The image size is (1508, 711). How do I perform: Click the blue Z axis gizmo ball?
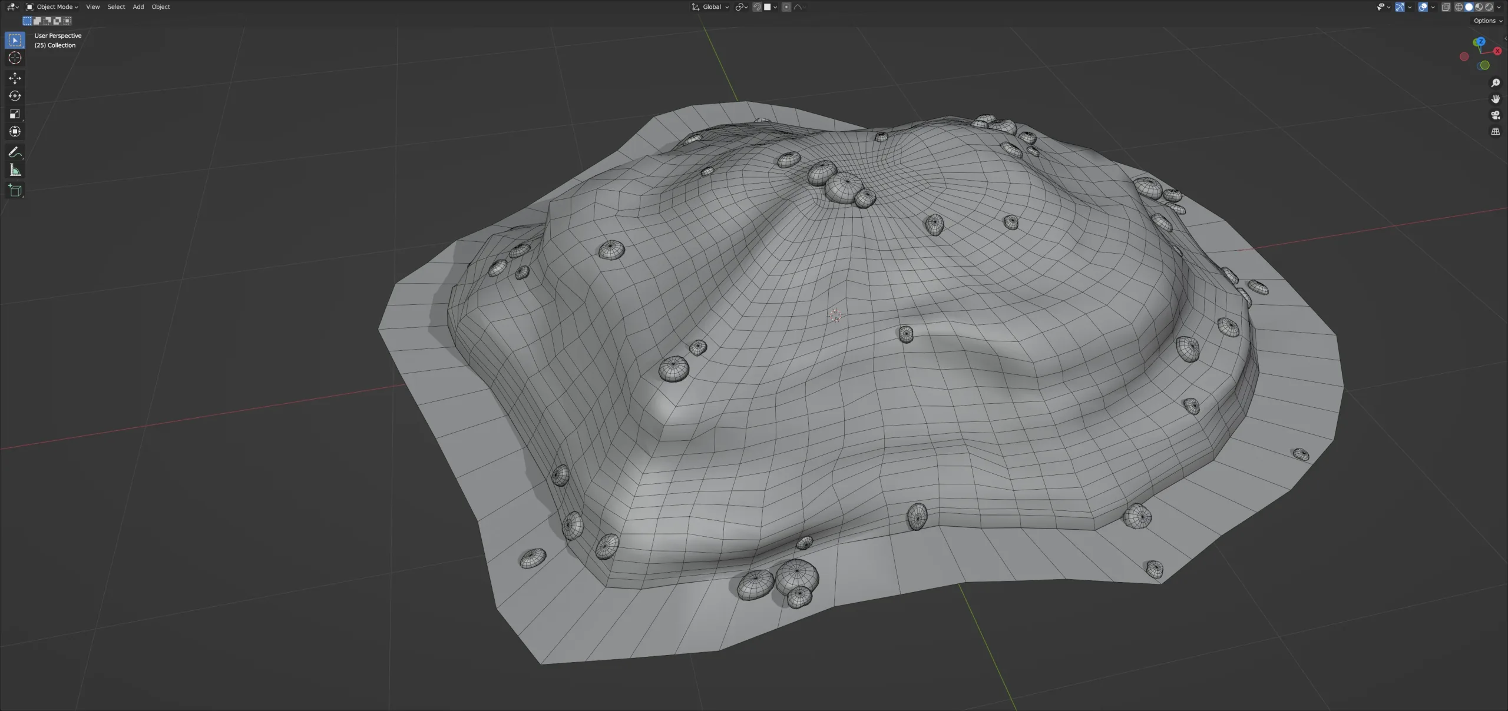[1481, 41]
